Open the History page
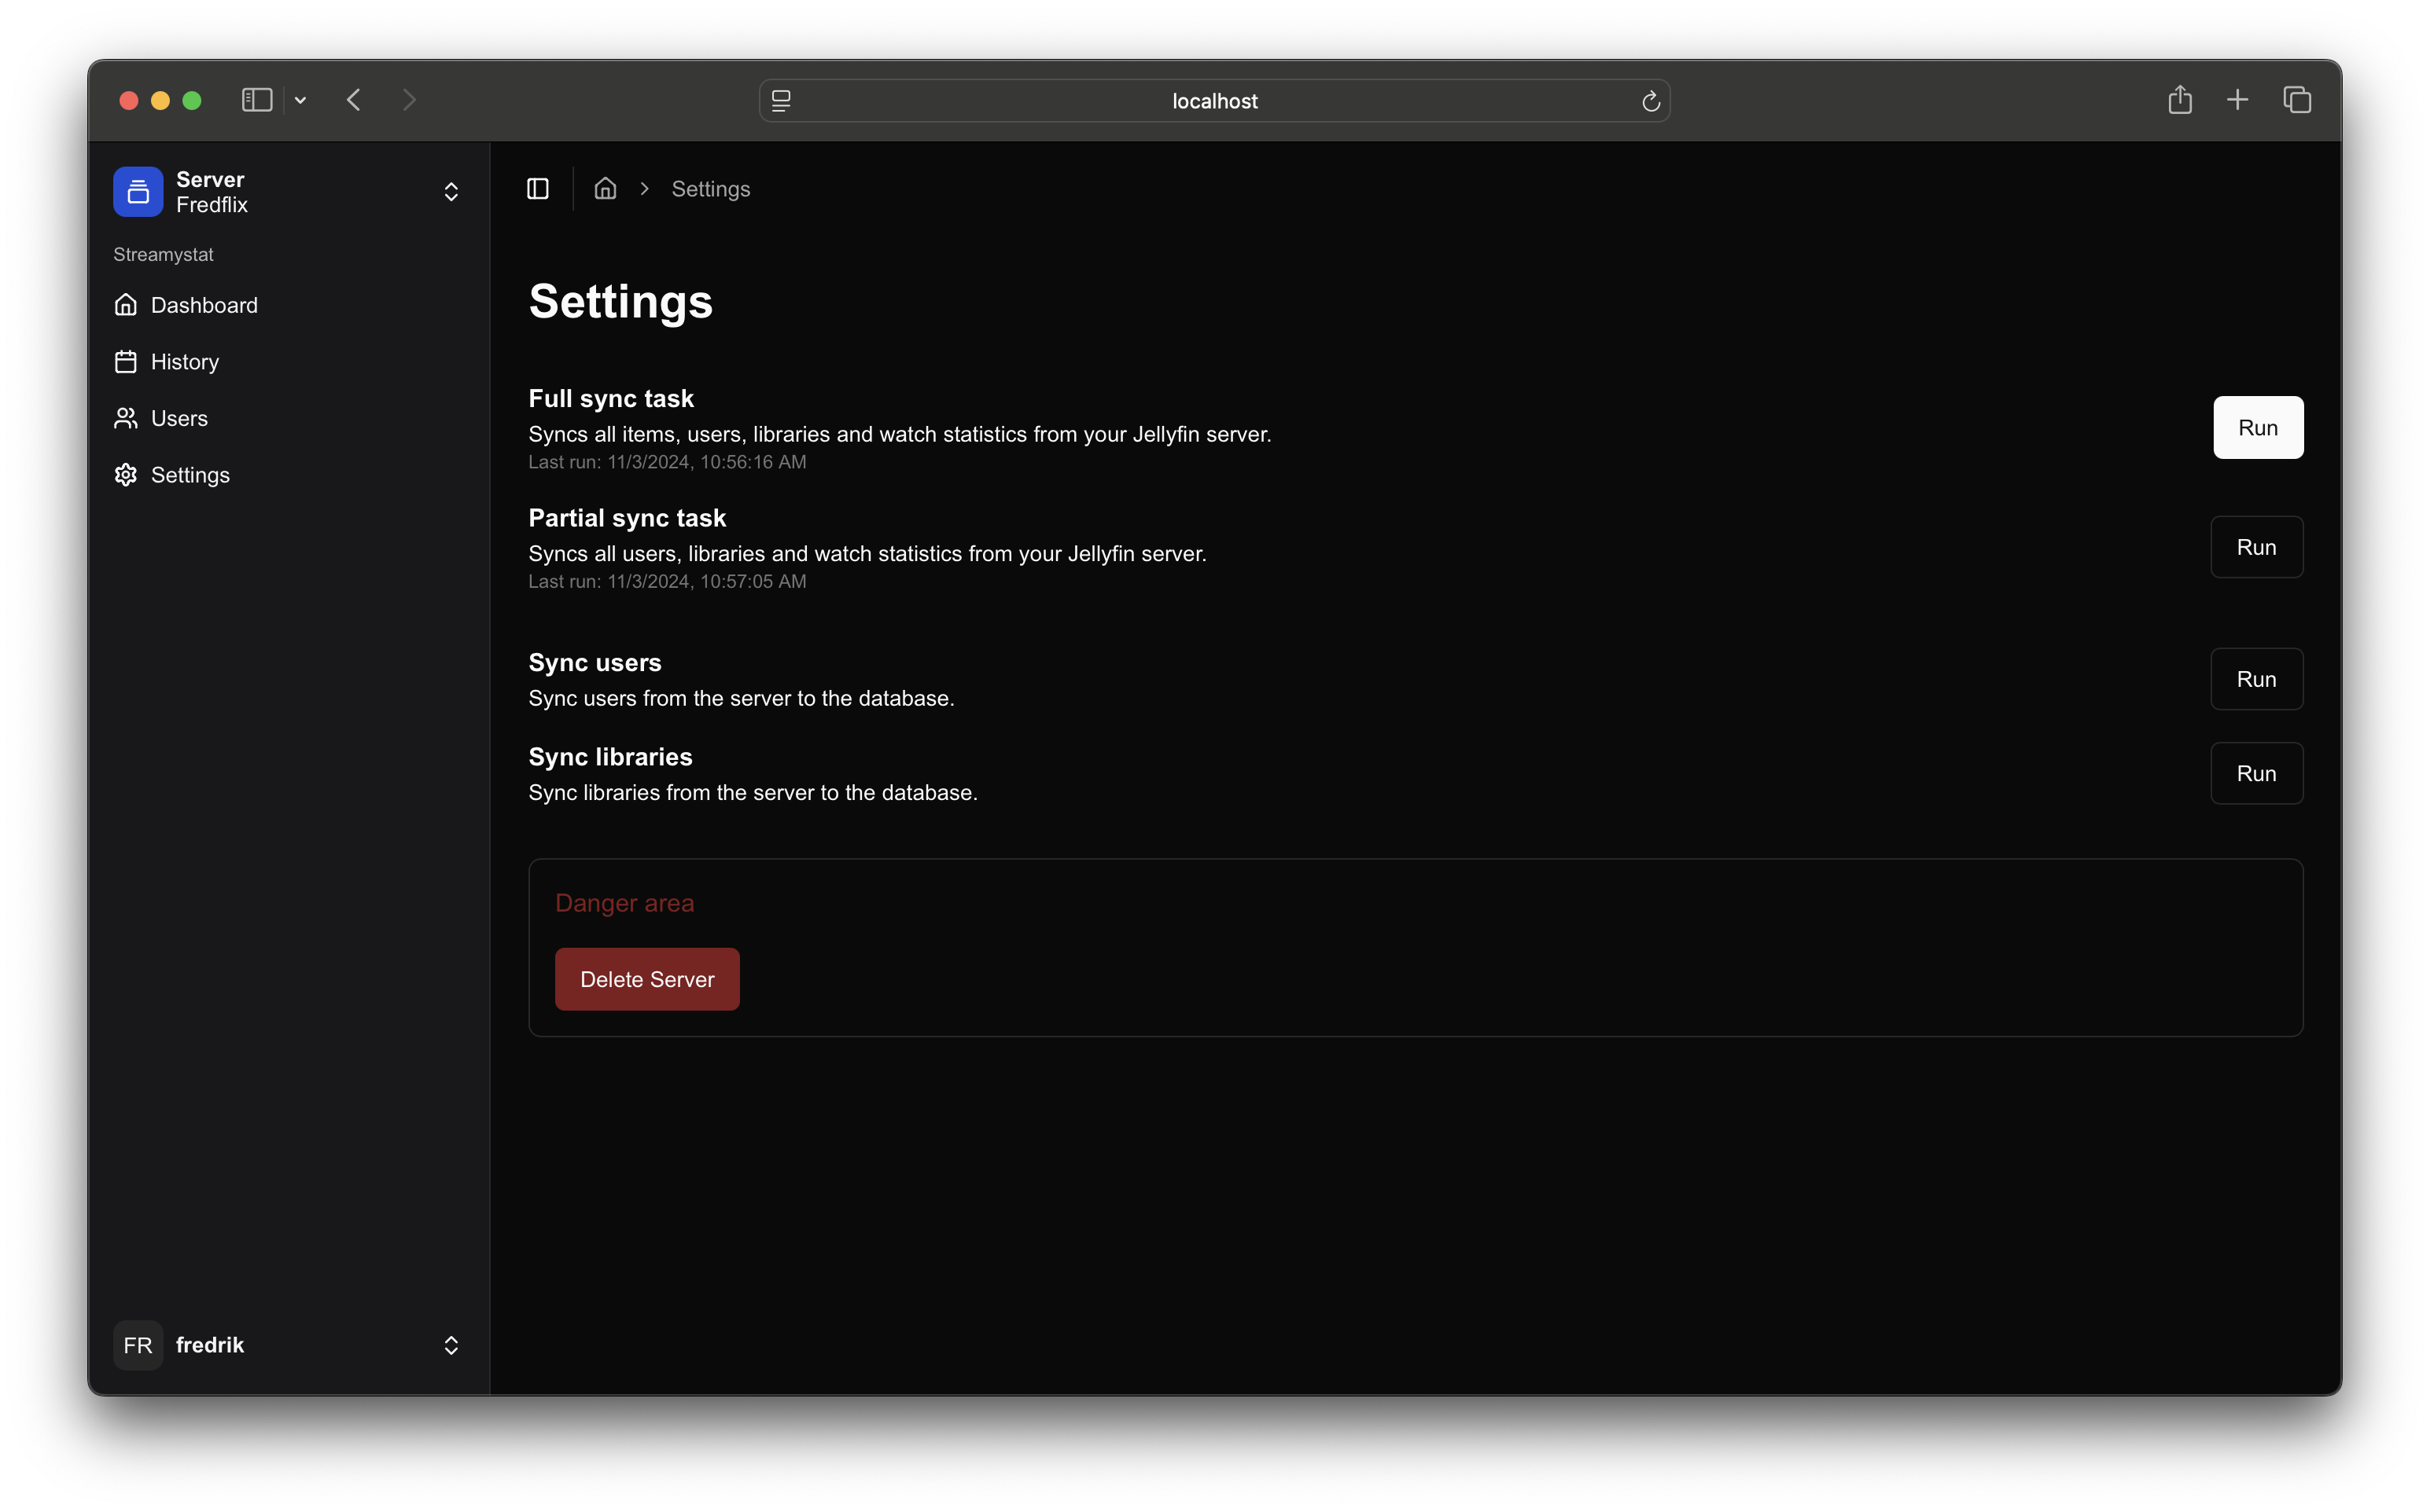 288,361
